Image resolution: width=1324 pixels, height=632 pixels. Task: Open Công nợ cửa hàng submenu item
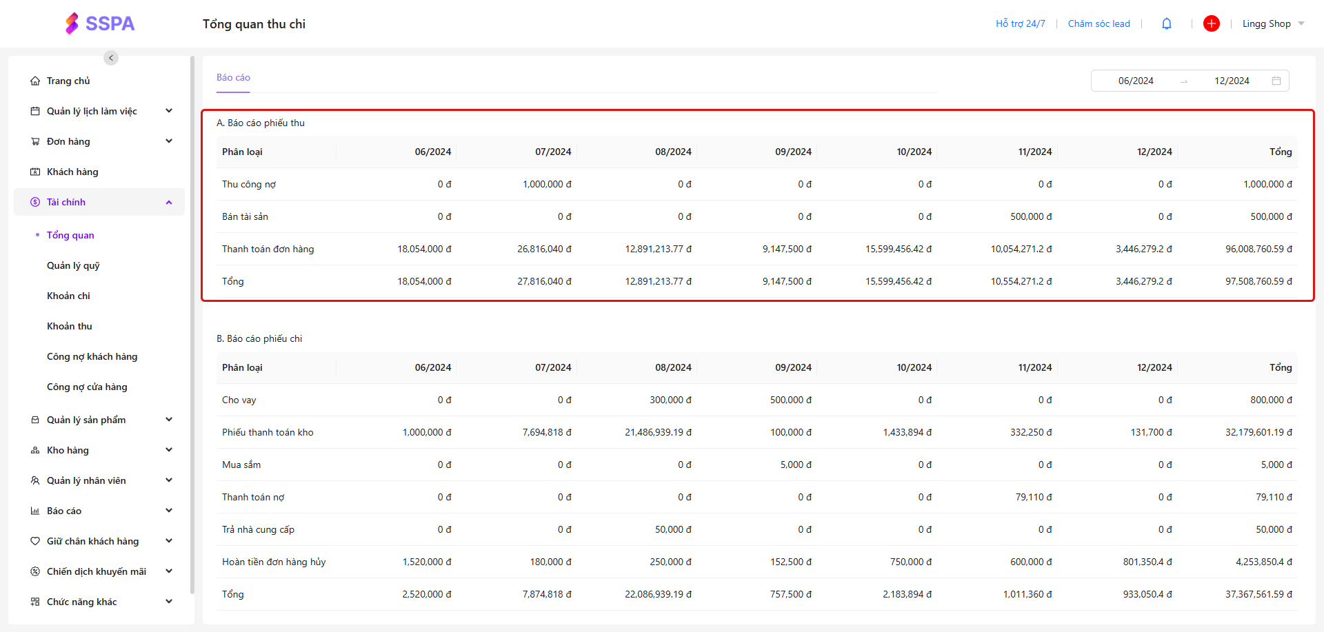point(87,387)
